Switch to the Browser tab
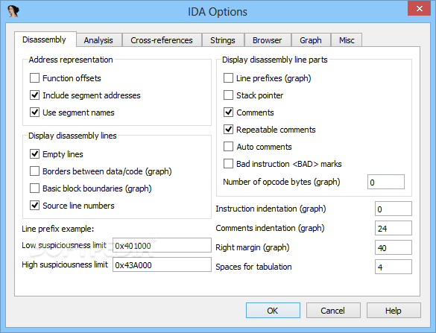Screen dimensions: 436x333 (x=268, y=40)
